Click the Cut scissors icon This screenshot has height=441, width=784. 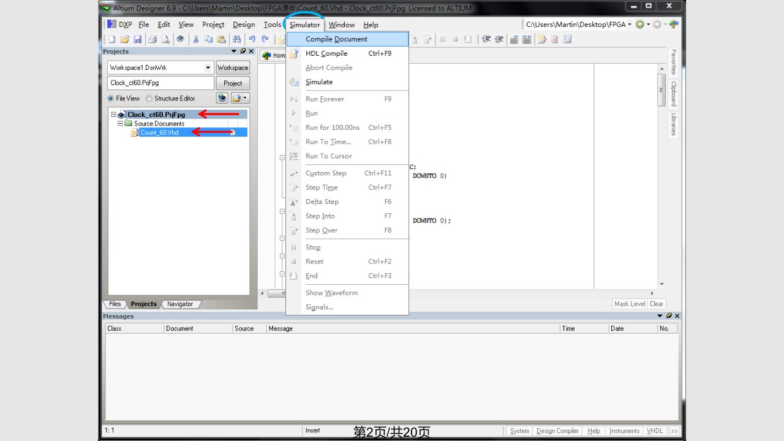[x=195, y=39]
